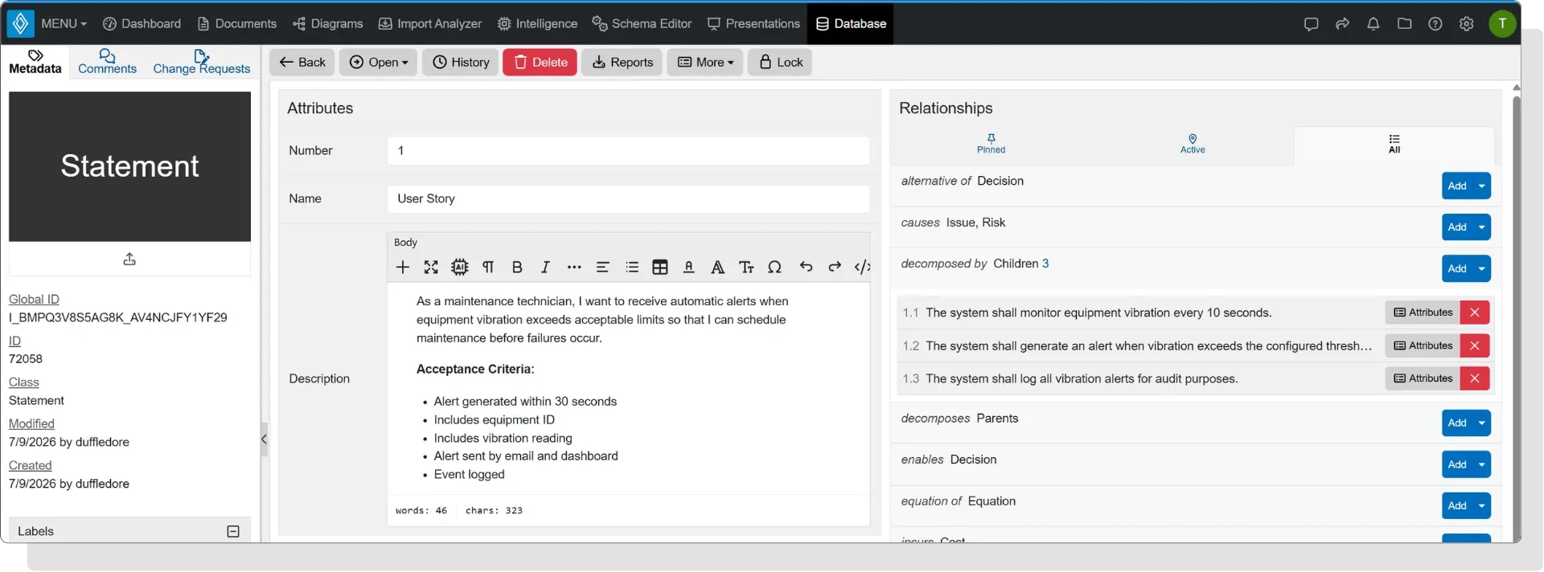Open settings gear icon
Image resolution: width=1544 pixels, height=572 pixels.
1466,24
